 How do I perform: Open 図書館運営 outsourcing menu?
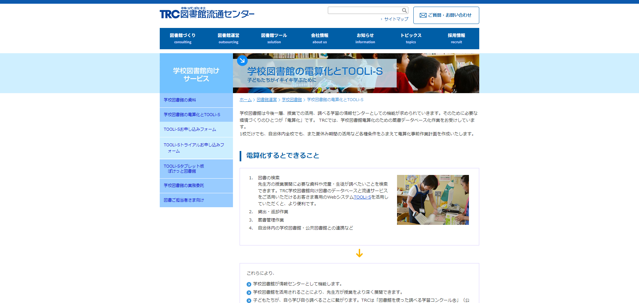228,39
